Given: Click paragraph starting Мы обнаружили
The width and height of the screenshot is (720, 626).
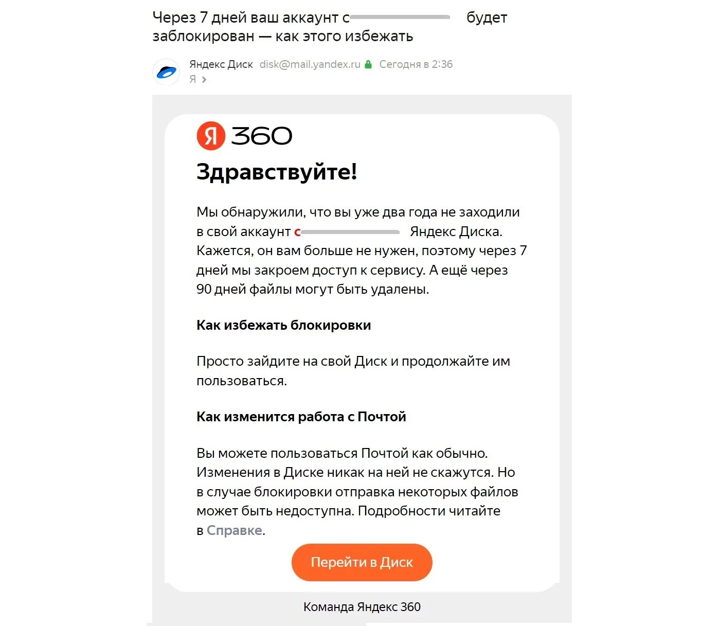Looking at the screenshot, I should (x=361, y=251).
